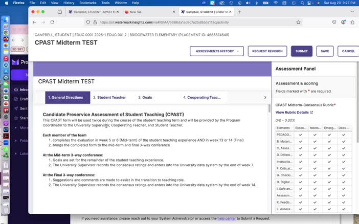Open the Pocket save icon in toolbar
Image resolution: width=359 pixels, height=224 pixels.
pyautogui.click(x=334, y=22)
